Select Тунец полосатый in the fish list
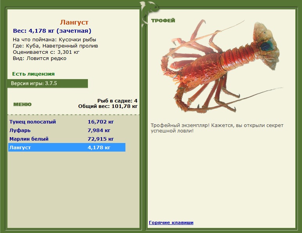302x233 pixels. 67,122
